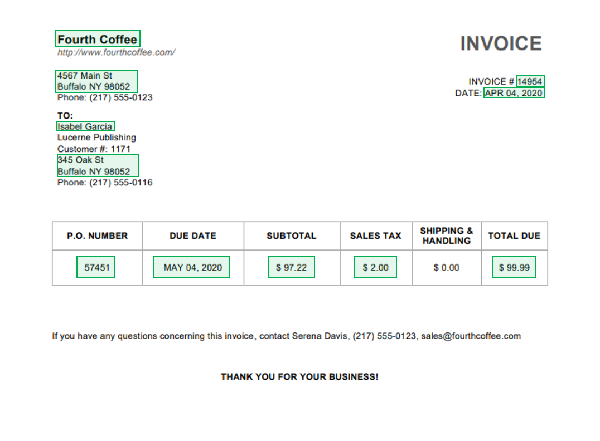Click the fourthcoffee.com website URL

click(x=116, y=52)
